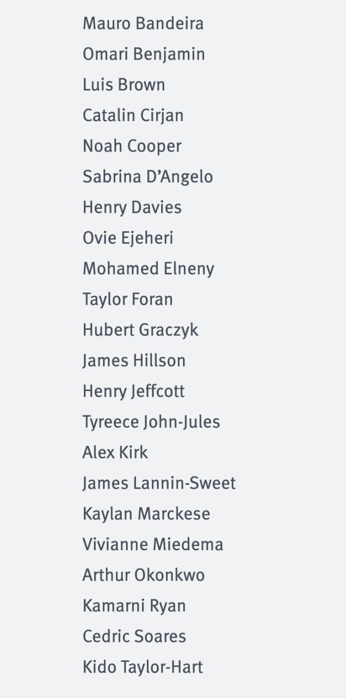Click on Henry Jeffcott
Screen dimensions: 346x698
pos(133,391)
